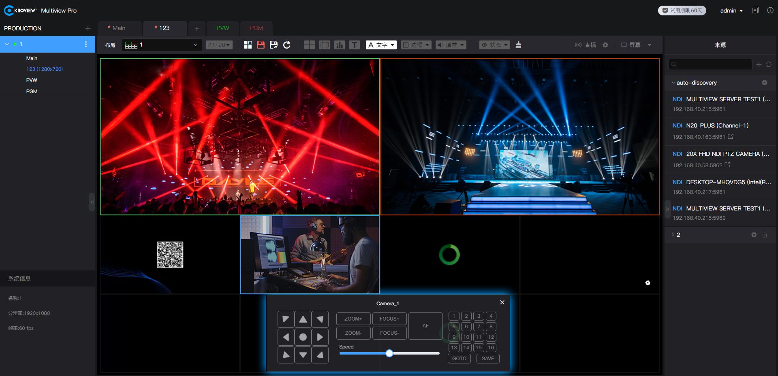This screenshot has width=778, height=376.
Task: Switch to the PVW tab
Action: point(222,28)
